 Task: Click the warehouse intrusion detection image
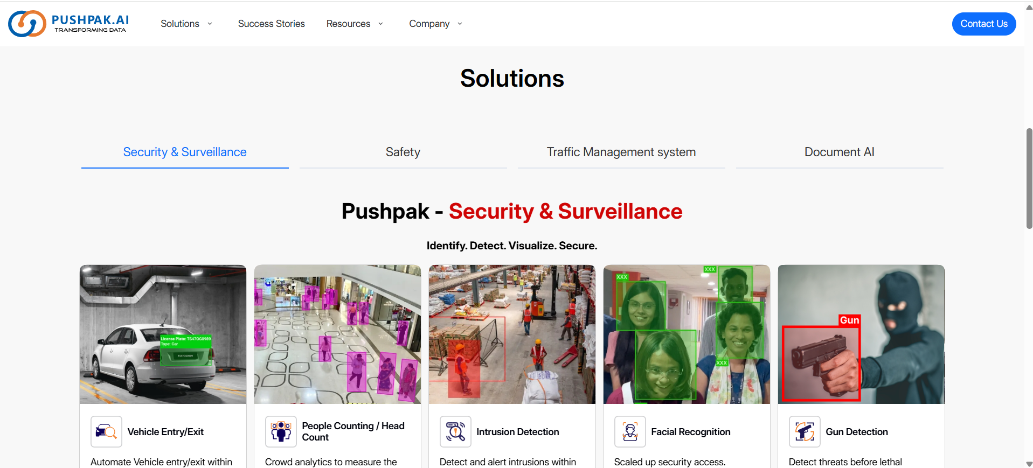tap(512, 334)
